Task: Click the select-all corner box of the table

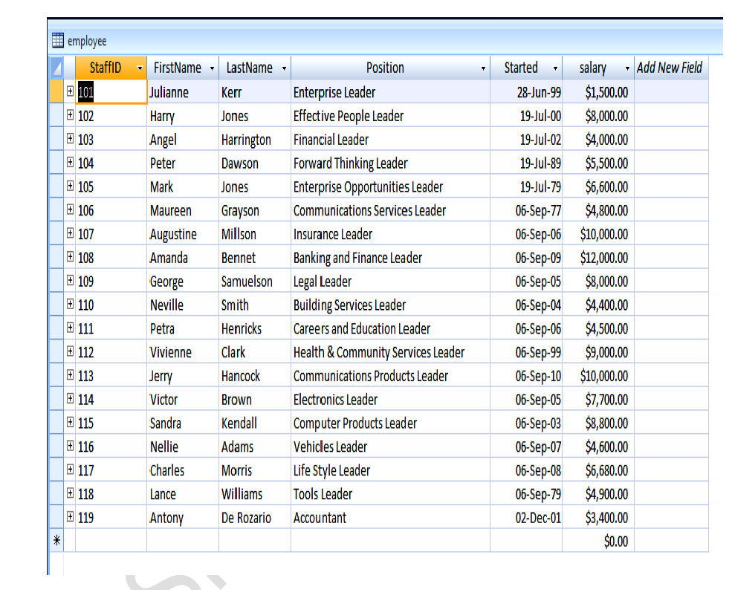Action: [x=56, y=68]
